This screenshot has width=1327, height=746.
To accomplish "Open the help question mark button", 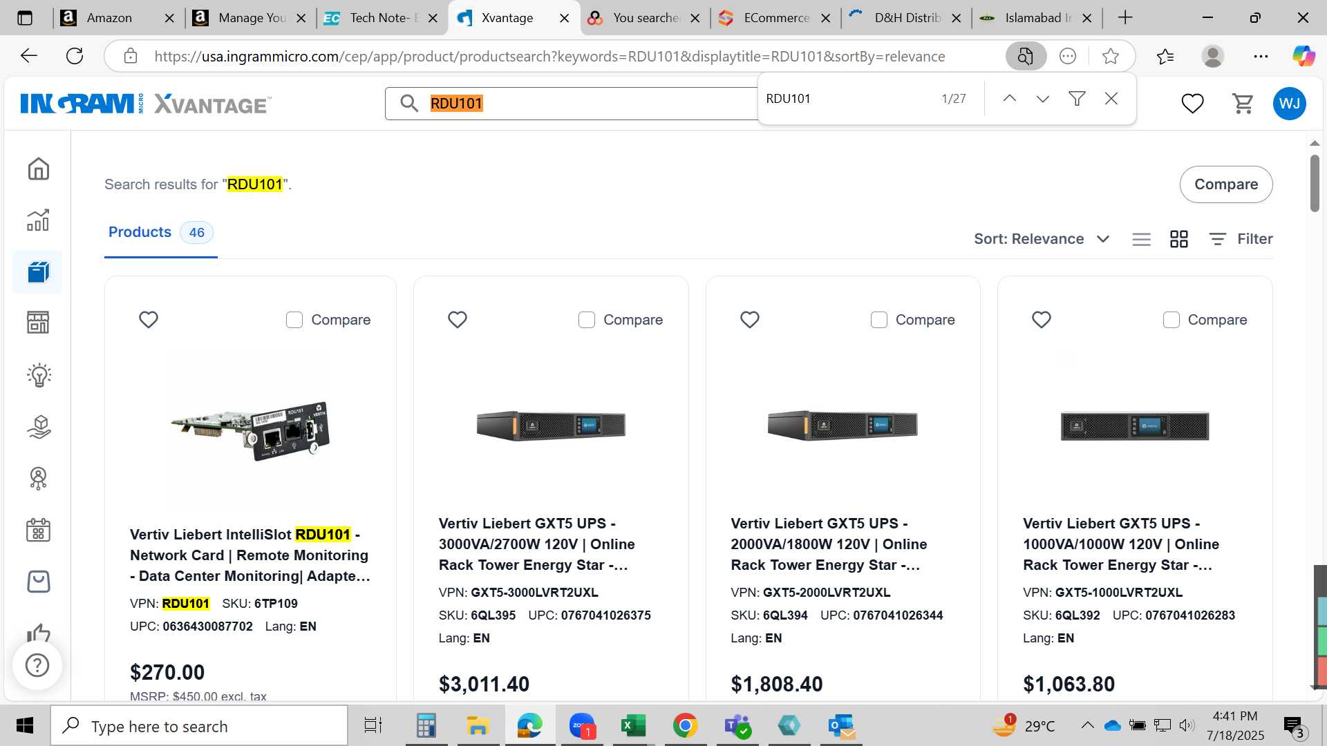I will point(37,665).
